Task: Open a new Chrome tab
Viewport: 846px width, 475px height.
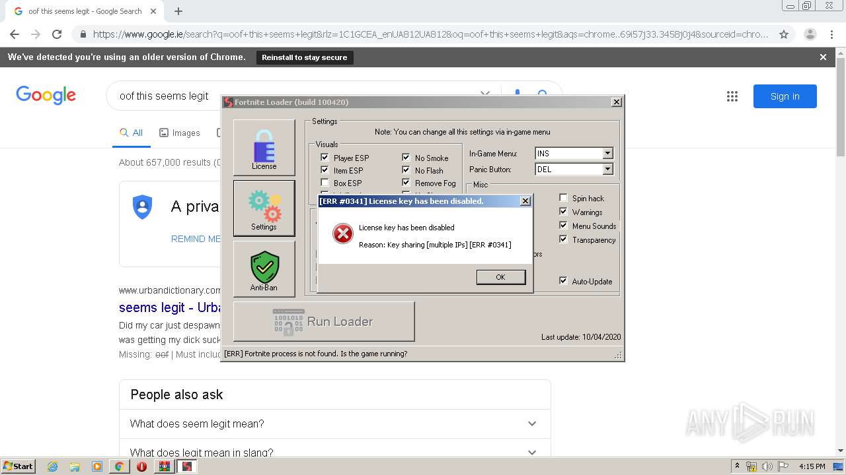Action: point(178,11)
